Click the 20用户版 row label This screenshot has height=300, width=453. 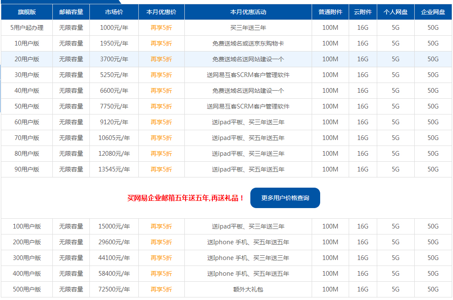[x=27, y=59]
